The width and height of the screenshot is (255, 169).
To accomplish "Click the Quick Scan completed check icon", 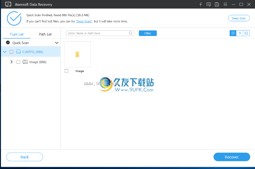I will (8, 42).
